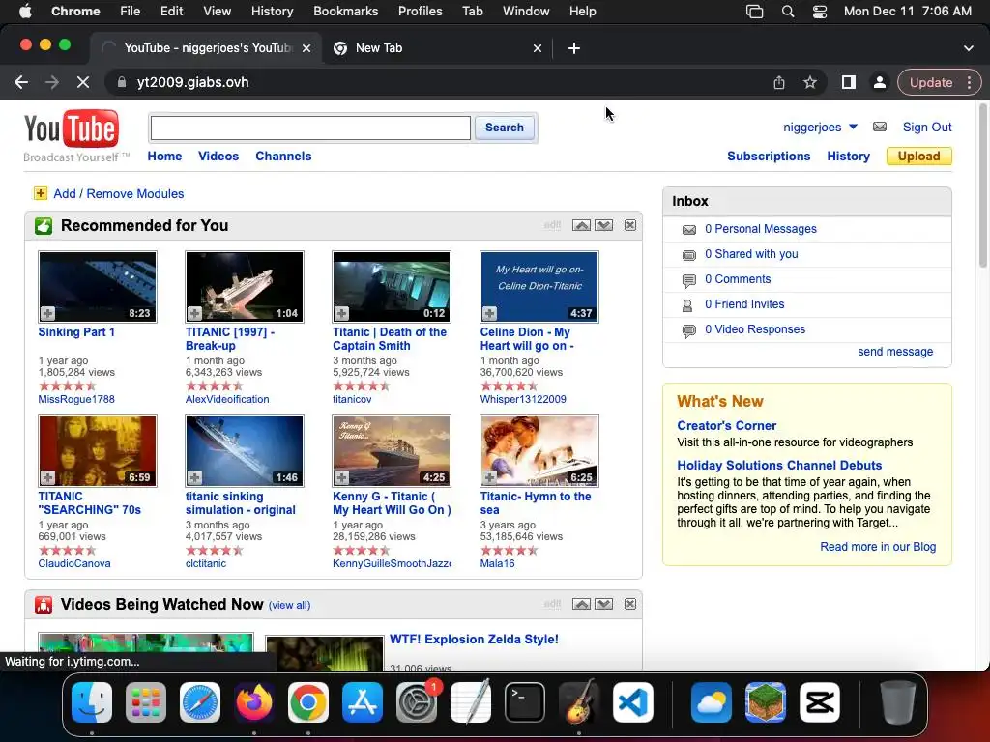Click the address bar showing yt2009.giabs.ovh
990x742 pixels.
pyautogui.click(x=192, y=82)
